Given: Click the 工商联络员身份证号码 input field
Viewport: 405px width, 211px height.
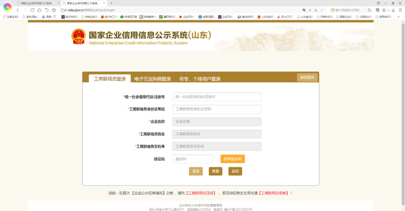Looking at the screenshot, I should tap(217, 109).
